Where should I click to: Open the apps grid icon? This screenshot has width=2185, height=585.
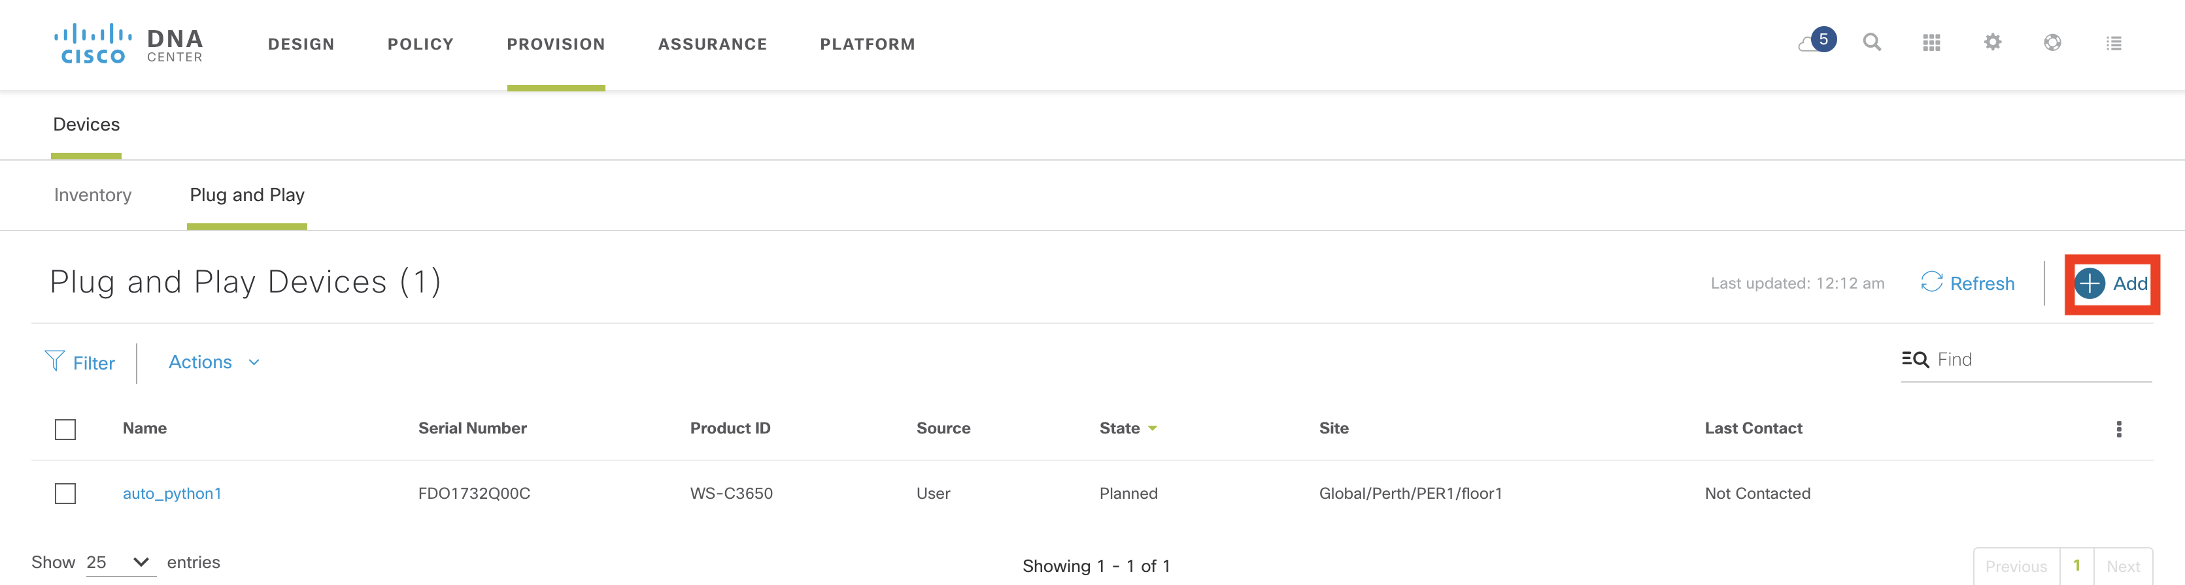pos(1931,42)
